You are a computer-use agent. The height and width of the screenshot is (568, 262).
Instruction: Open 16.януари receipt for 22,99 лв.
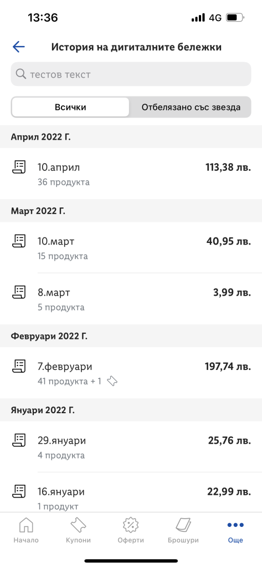pyautogui.click(x=131, y=493)
